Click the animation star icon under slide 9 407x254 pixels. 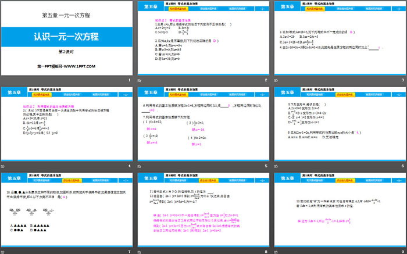point(277,251)
